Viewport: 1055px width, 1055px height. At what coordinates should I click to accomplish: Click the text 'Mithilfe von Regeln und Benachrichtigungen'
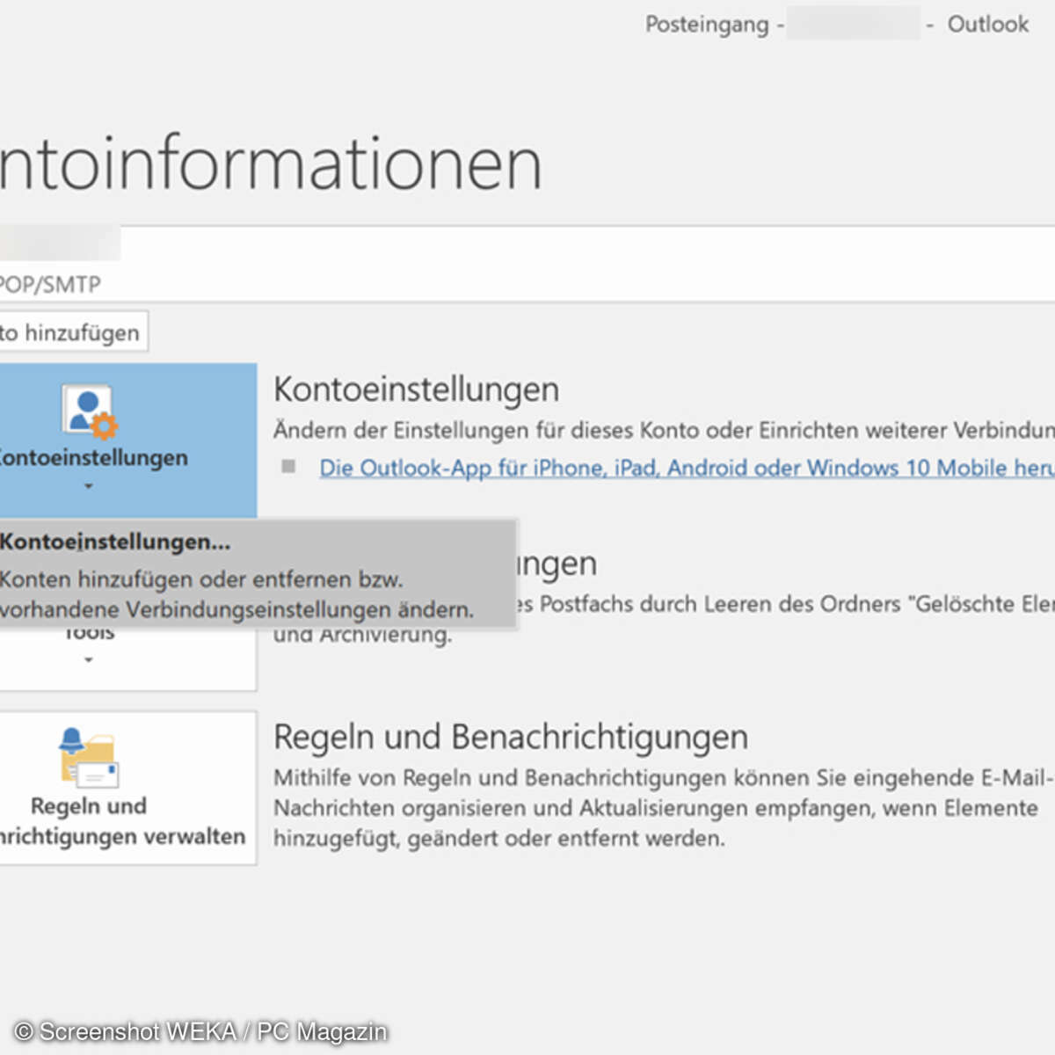coord(499,778)
